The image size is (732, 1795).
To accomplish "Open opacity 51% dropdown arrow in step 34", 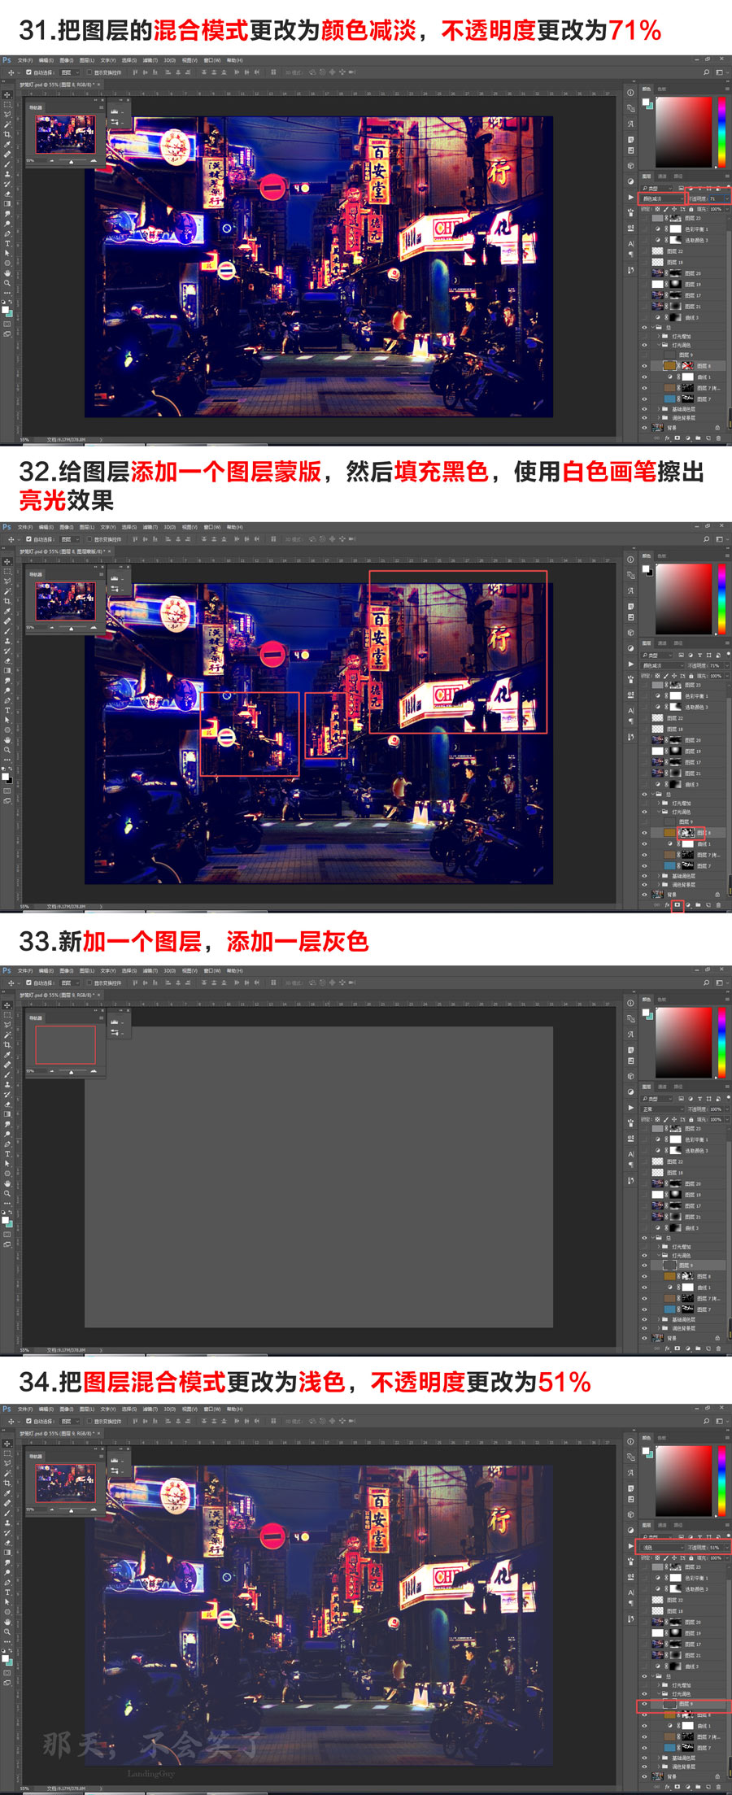I will (727, 1547).
